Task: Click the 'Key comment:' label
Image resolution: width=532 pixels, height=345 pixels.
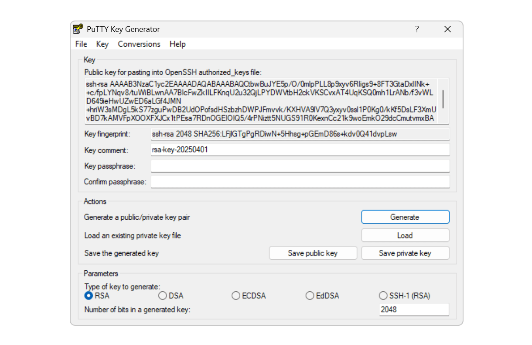Action: (x=106, y=150)
